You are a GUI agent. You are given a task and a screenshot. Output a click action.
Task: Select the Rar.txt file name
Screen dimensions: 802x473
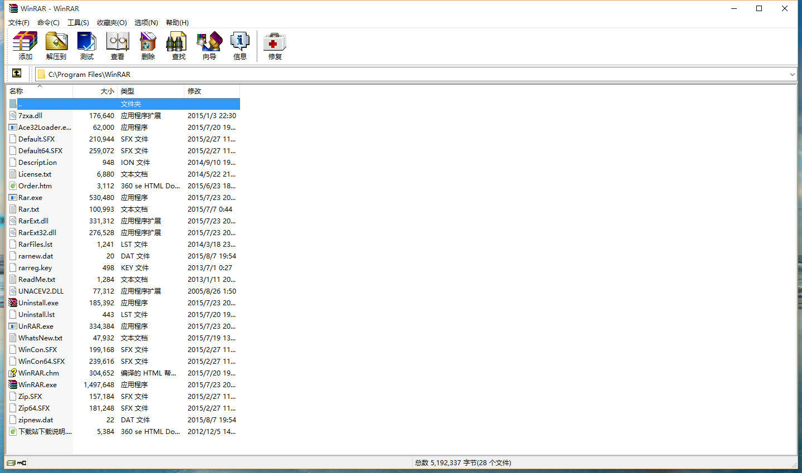[28, 209]
